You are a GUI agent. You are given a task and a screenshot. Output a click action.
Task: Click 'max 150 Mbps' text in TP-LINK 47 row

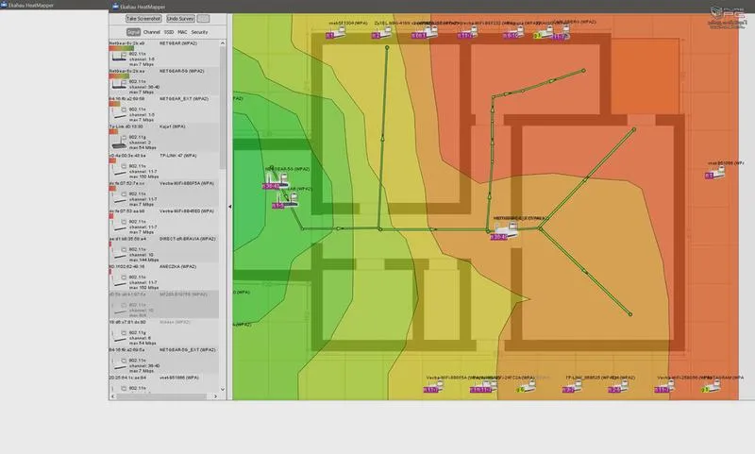(x=144, y=177)
